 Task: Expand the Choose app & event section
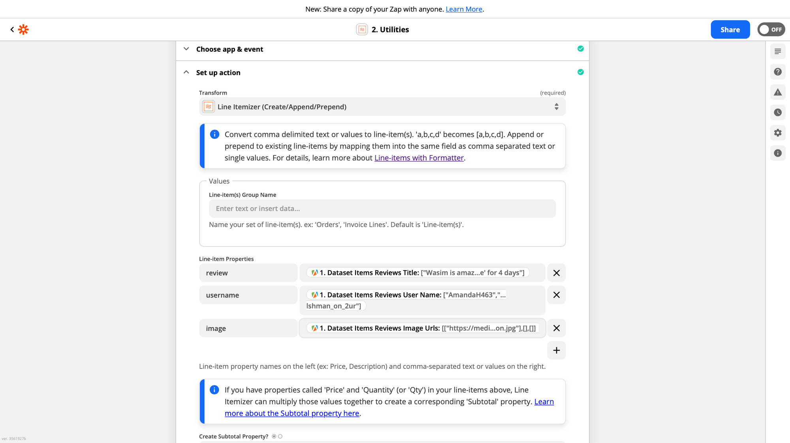(186, 49)
